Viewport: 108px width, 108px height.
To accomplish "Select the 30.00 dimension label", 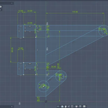I will (53, 67).
